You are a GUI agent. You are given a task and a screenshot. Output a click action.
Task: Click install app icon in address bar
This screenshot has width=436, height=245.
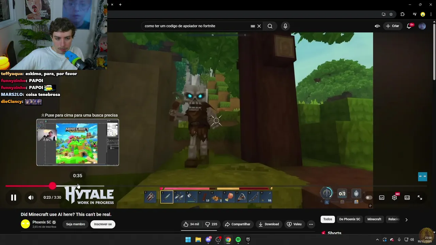[x=384, y=14]
